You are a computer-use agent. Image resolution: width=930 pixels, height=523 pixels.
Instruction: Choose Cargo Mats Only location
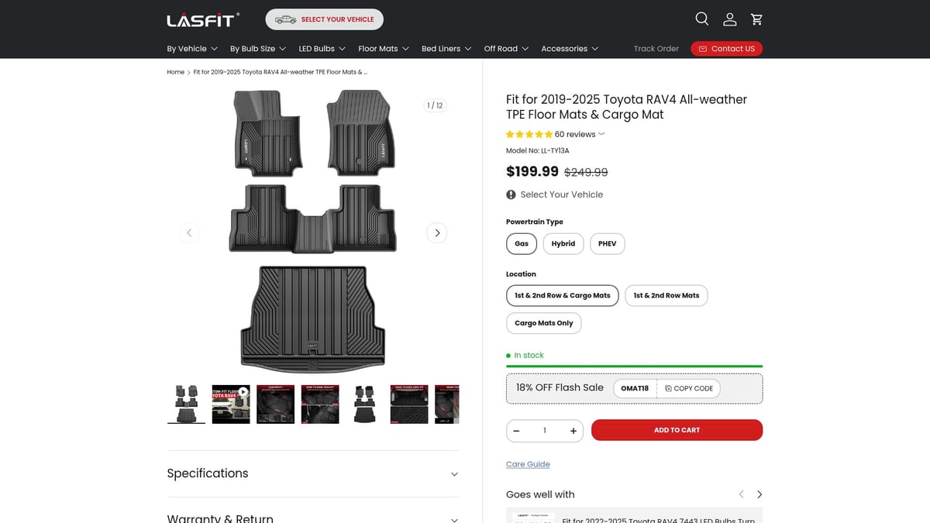[543, 323]
